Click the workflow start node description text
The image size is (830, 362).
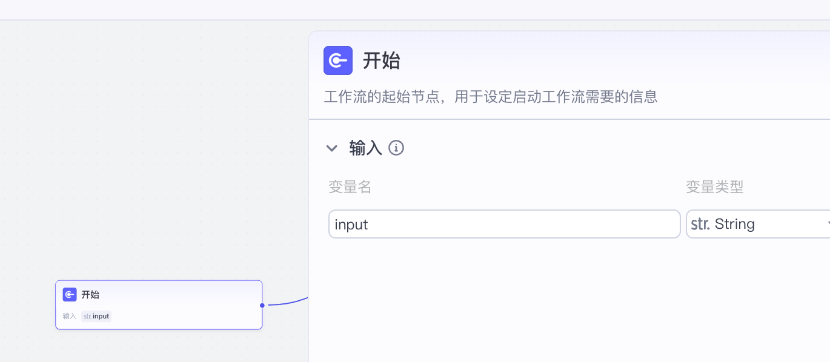(x=491, y=97)
